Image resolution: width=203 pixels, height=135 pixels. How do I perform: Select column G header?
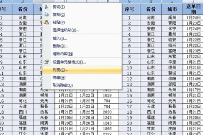129,1
